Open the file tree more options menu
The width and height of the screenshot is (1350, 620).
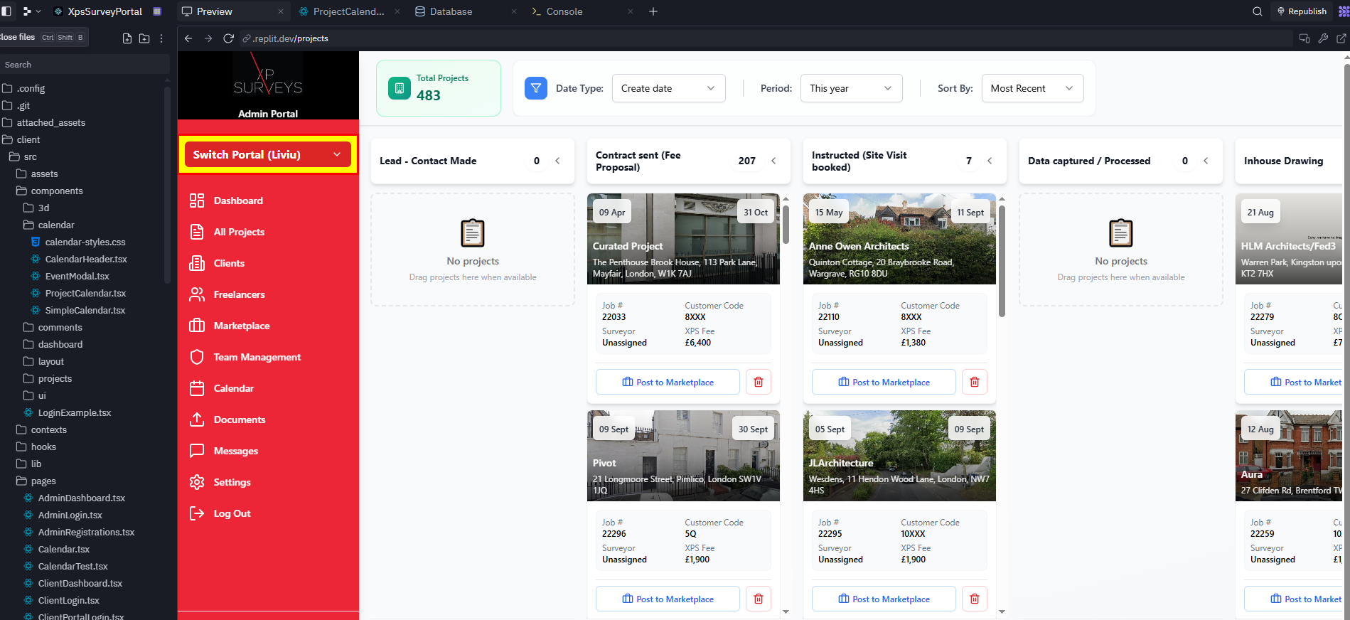pos(161,38)
